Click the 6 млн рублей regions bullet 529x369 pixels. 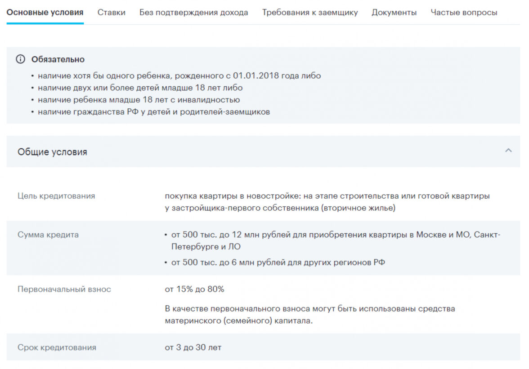pyautogui.click(x=278, y=262)
